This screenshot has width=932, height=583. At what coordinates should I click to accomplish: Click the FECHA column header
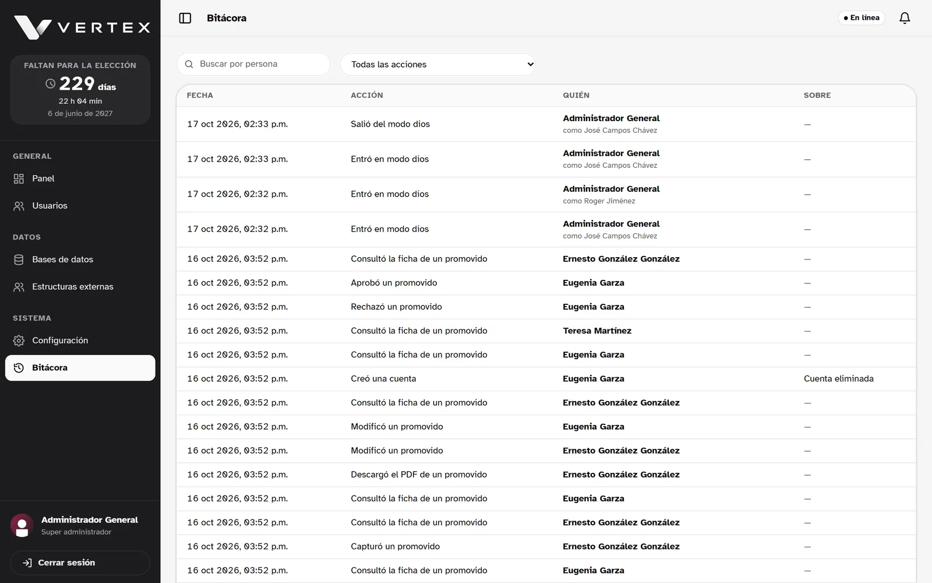pos(200,95)
